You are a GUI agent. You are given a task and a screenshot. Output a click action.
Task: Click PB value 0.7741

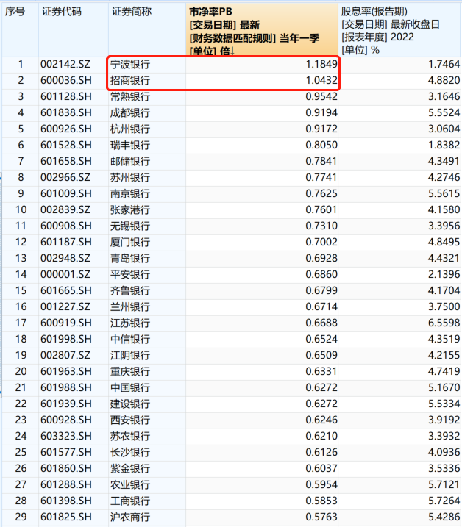321,177
